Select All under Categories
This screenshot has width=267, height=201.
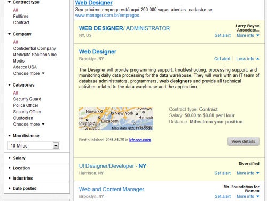[15, 93]
